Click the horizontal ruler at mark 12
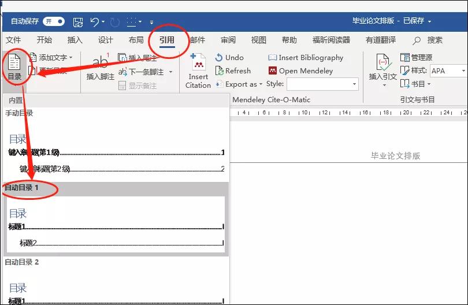 325,113
